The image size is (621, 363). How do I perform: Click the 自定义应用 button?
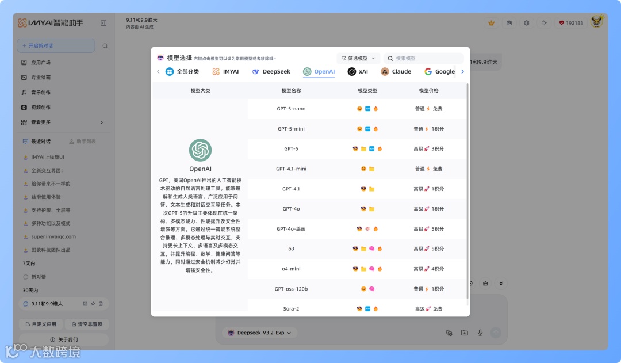[41, 324]
